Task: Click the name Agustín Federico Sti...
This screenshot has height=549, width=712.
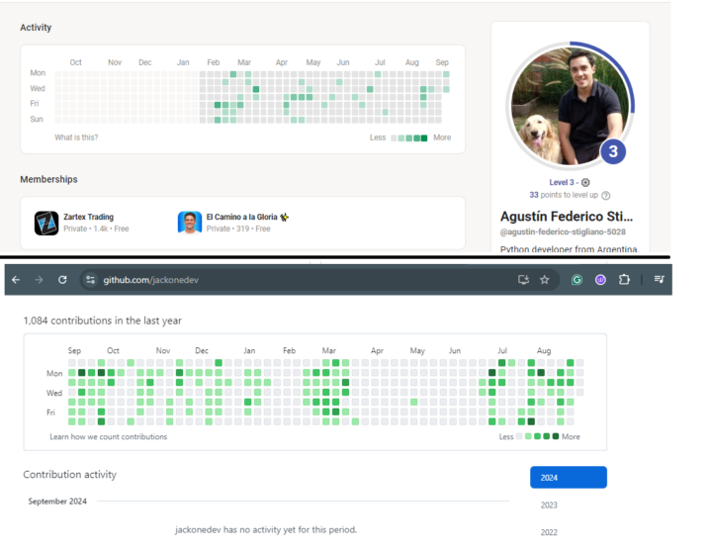Action: [x=567, y=217]
